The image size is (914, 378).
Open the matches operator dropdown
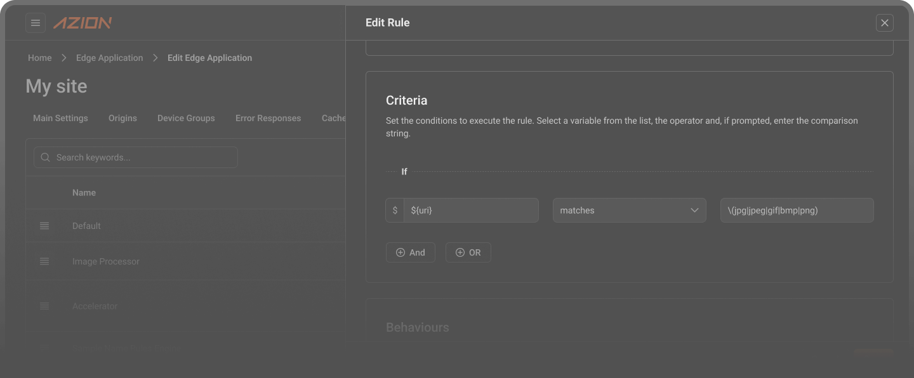coord(629,210)
